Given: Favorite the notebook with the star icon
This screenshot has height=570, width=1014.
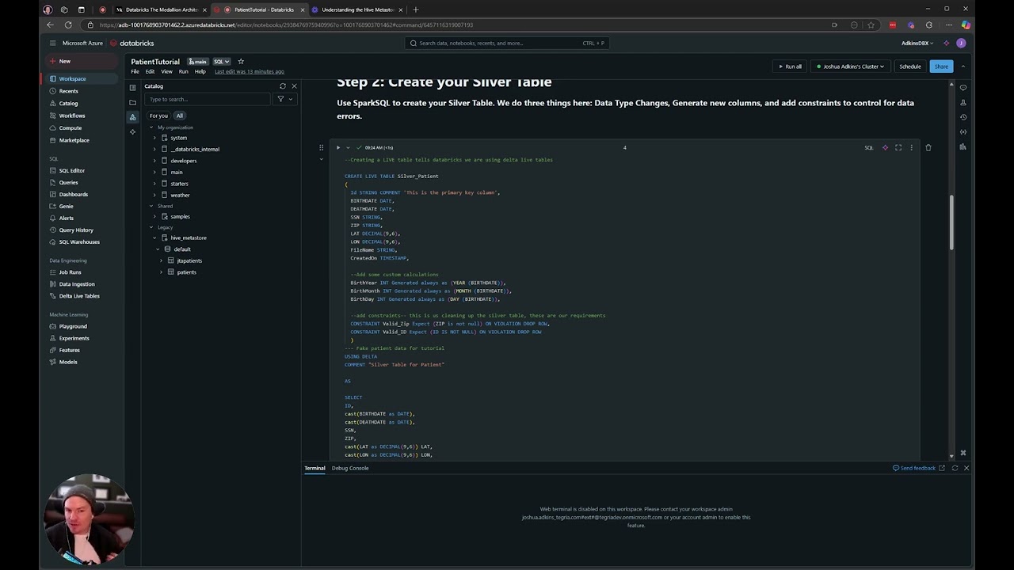Looking at the screenshot, I should click(x=241, y=61).
